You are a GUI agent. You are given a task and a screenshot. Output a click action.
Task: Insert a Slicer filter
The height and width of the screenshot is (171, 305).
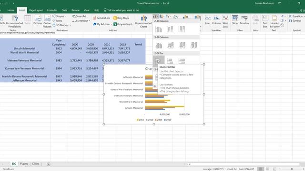(235, 20)
